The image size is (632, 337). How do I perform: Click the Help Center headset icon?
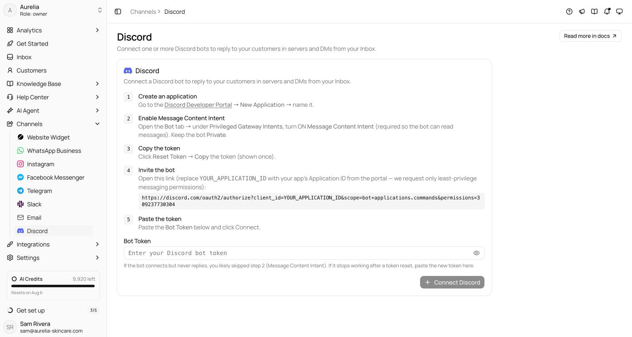(x=10, y=97)
